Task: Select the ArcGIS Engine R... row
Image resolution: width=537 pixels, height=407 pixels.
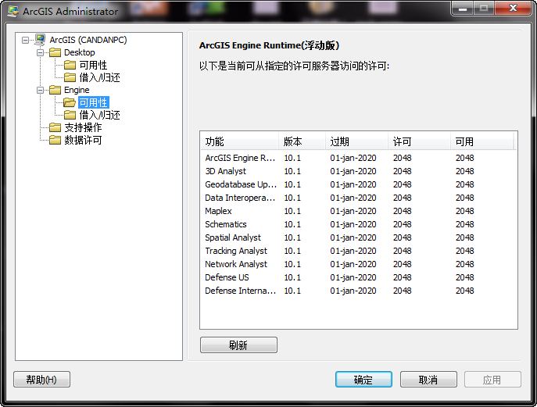Action: click(358, 158)
